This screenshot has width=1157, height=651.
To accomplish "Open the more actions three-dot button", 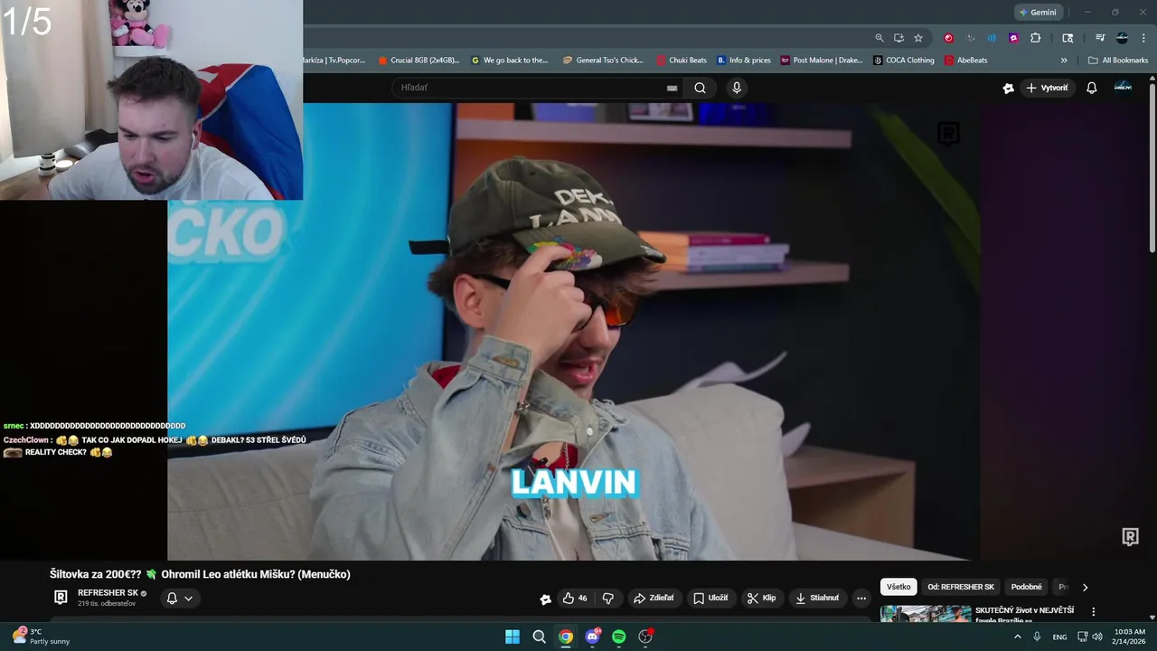I will [861, 598].
